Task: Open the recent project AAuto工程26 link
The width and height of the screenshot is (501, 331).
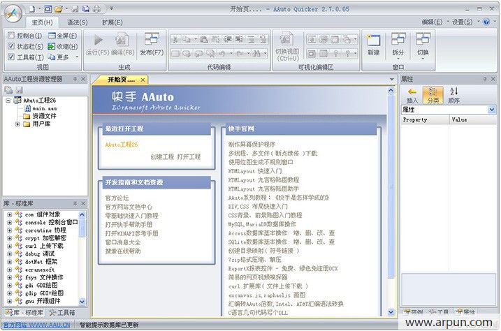Action: (x=122, y=145)
